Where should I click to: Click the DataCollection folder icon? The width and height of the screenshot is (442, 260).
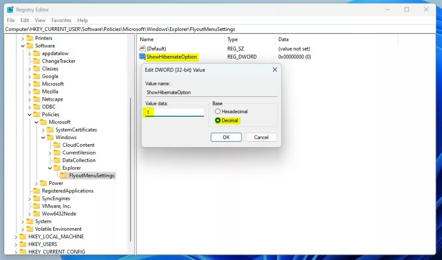[57, 160]
